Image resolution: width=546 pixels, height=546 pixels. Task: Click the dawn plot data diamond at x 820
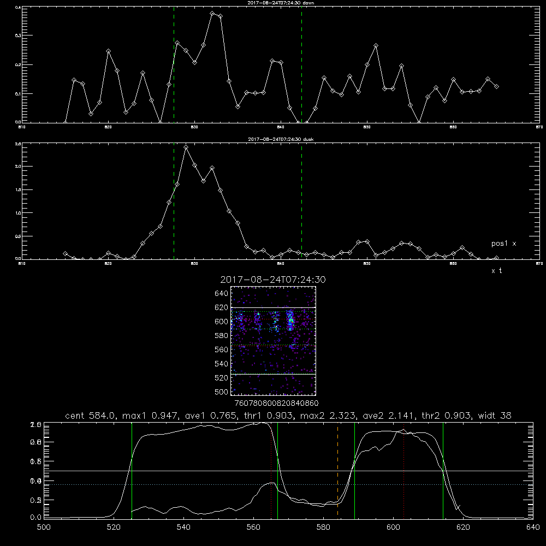[108, 51]
